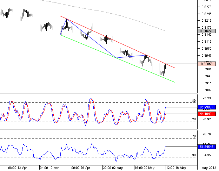The image size is (219, 171).
Task: Click the blue RSI value 51.84546
Action: [x=207, y=147]
